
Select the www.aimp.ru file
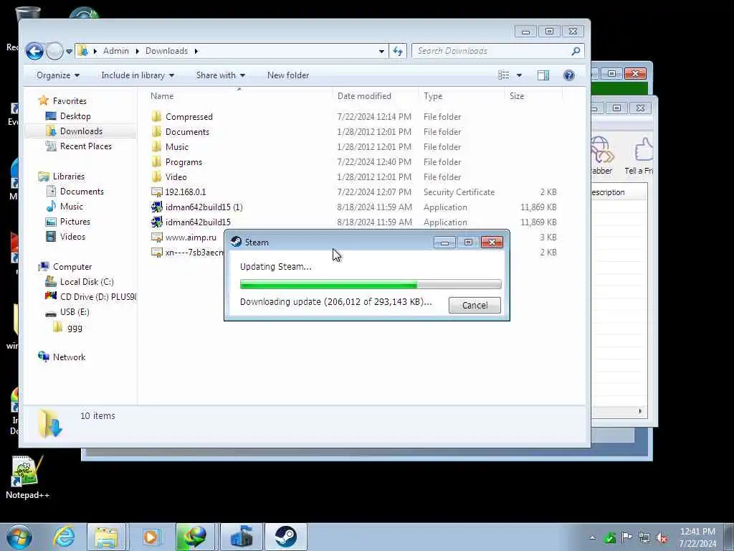click(191, 237)
